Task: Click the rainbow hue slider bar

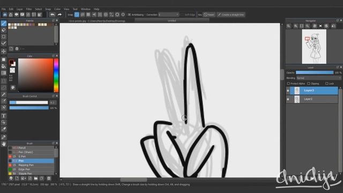Action: point(56,75)
